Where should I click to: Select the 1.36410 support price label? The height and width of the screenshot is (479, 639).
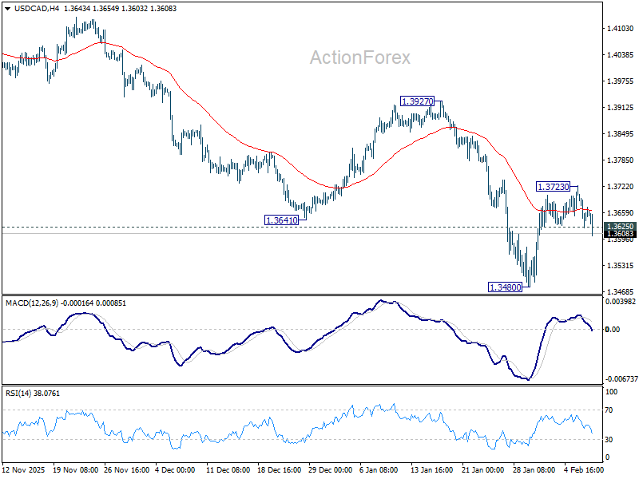click(281, 220)
